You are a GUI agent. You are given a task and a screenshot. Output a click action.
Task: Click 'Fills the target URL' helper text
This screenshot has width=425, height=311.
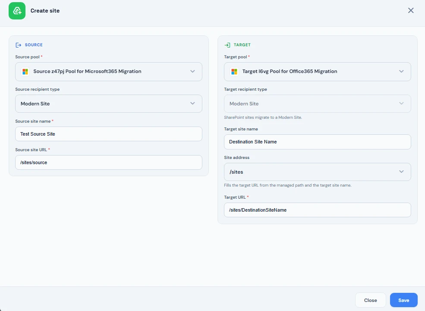pyautogui.click(x=288, y=185)
